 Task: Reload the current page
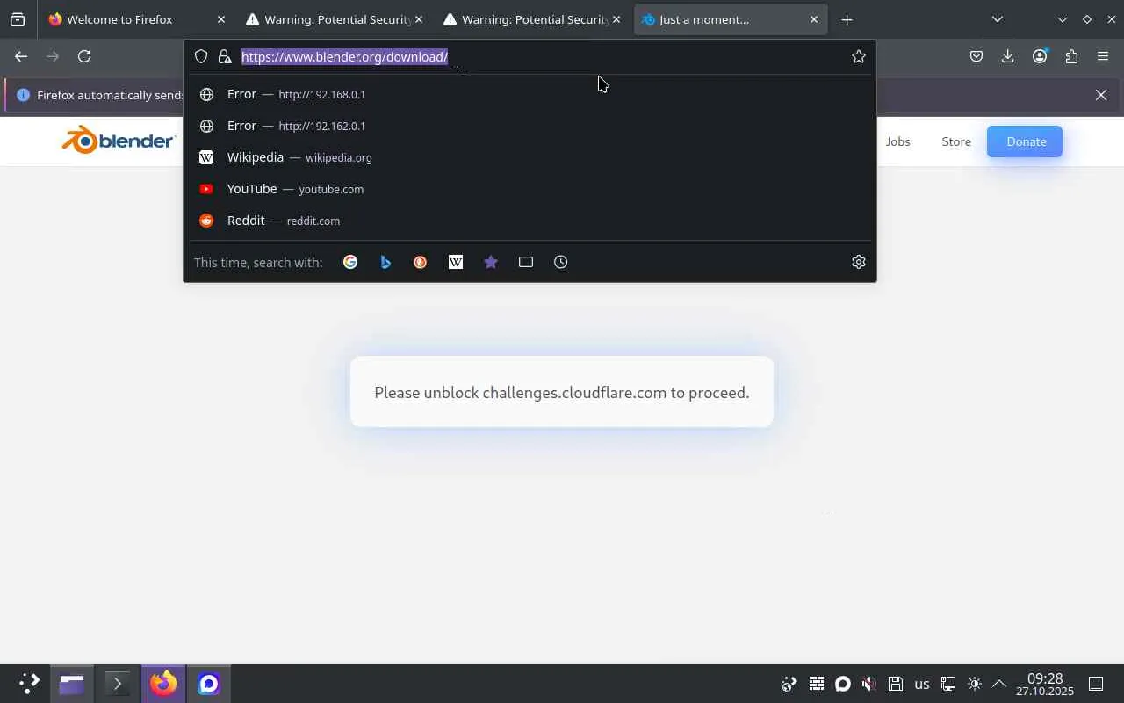pos(84,56)
